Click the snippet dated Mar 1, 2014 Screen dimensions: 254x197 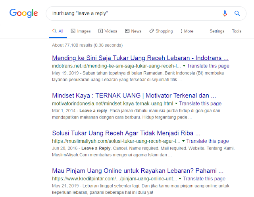tap(136, 114)
